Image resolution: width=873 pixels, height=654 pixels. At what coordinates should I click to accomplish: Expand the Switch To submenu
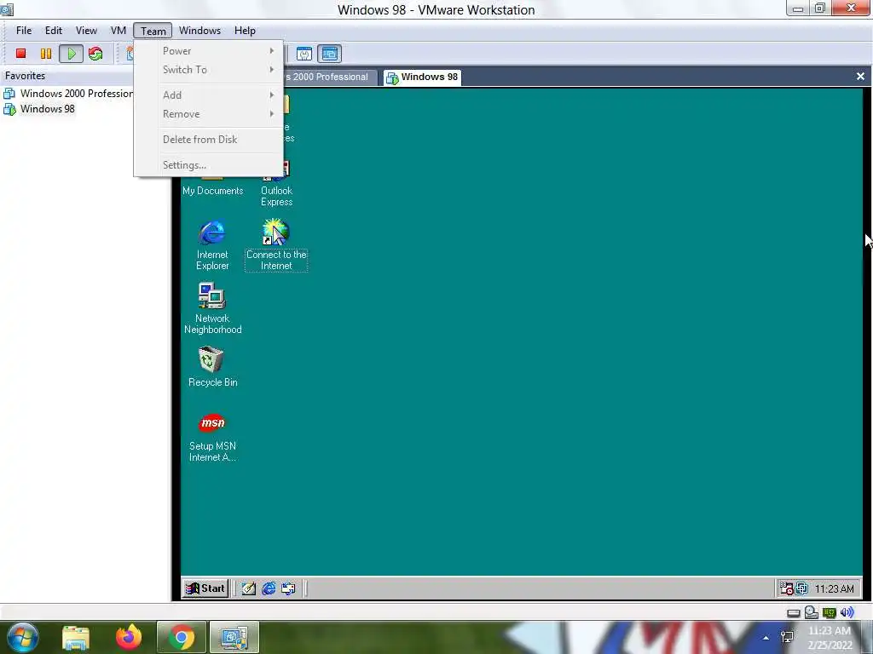(x=209, y=70)
